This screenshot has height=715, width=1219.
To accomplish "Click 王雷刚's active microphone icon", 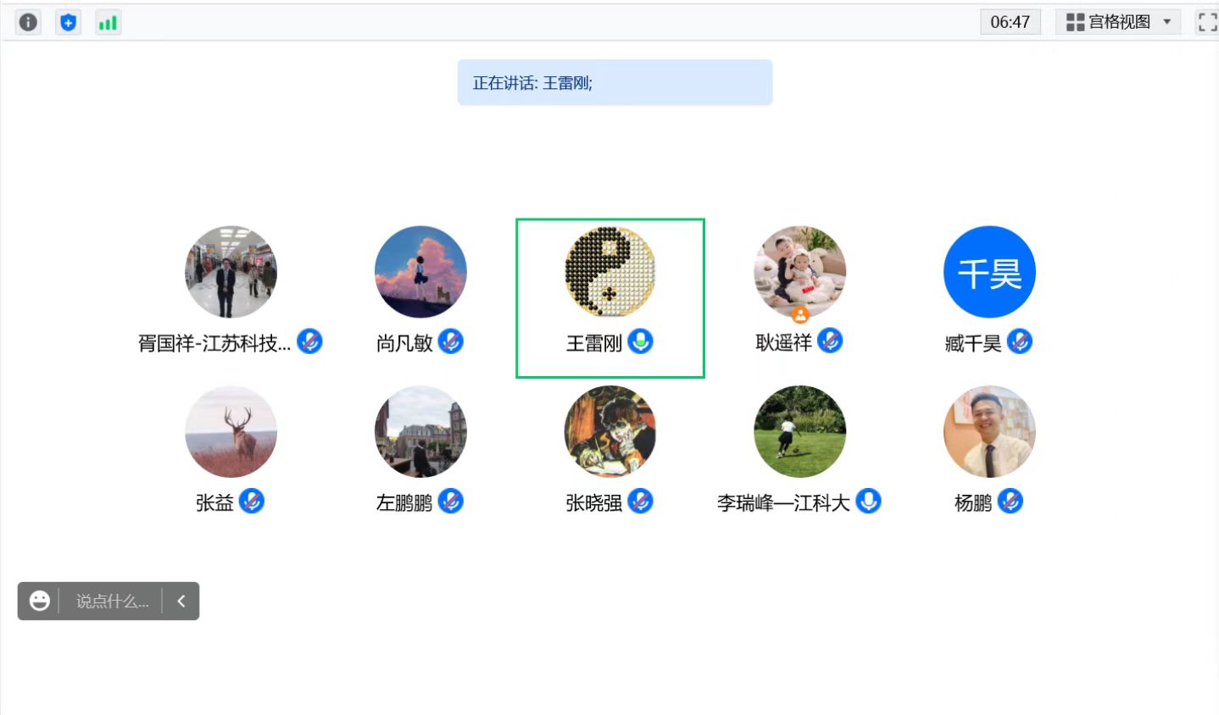I will [x=640, y=341].
